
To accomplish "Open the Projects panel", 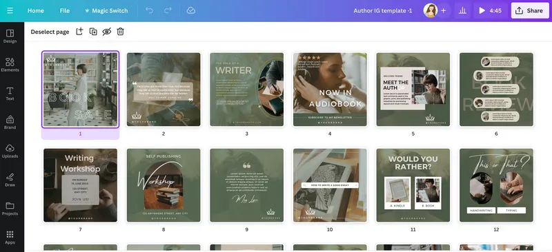I will click(10, 209).
